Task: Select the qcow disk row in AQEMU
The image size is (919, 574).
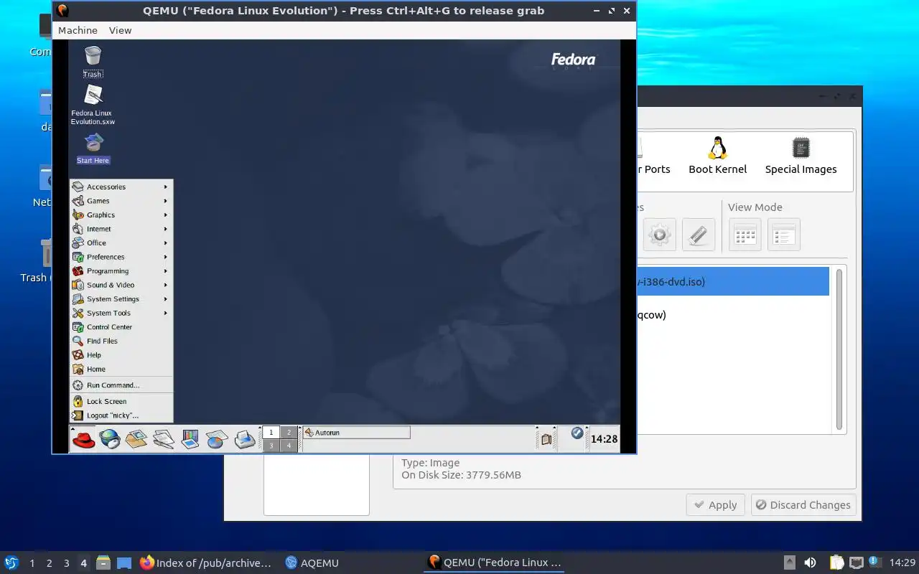Action: tap(732, 314)
